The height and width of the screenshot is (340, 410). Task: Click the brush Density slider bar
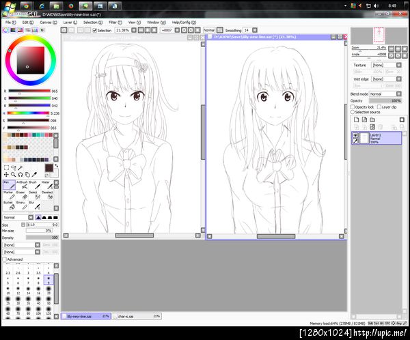click(x=42, y=238)
